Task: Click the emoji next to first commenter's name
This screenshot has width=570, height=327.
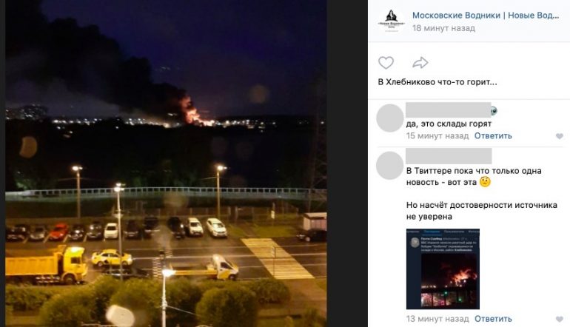Action: [494, 111]
